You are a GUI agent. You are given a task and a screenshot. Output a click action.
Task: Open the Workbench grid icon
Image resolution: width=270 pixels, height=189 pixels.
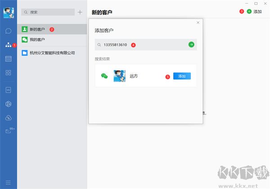[x=8, y=73]
